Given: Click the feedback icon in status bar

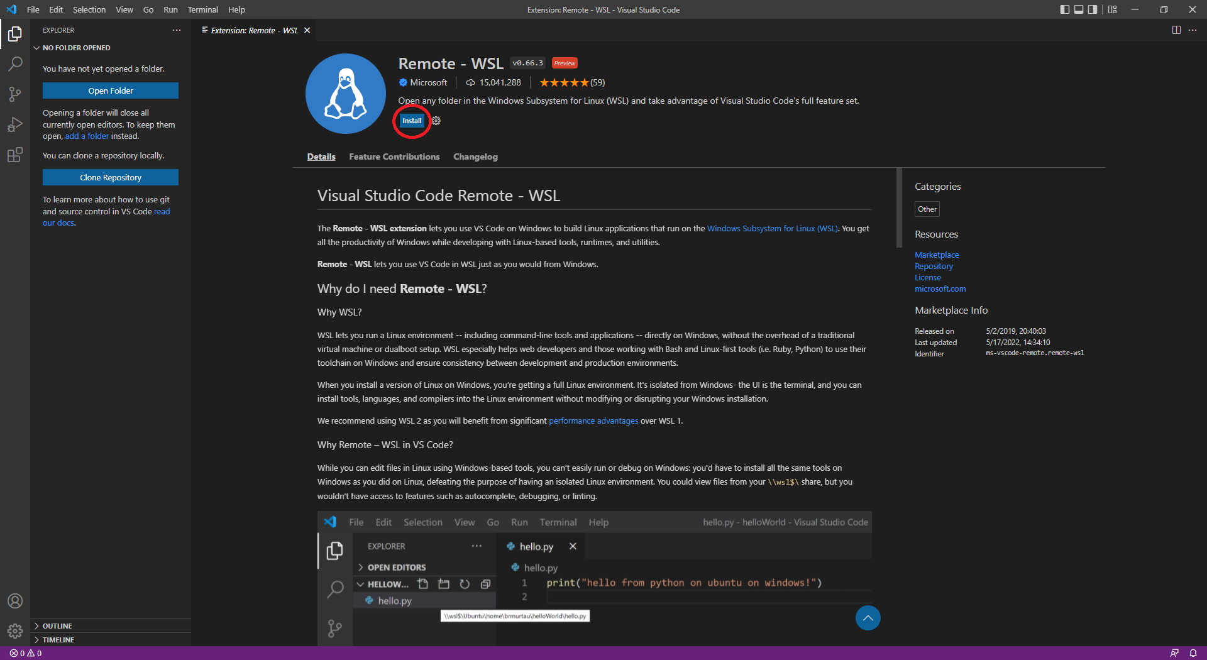Looking at the screenshot, I should pos(1174,653).
